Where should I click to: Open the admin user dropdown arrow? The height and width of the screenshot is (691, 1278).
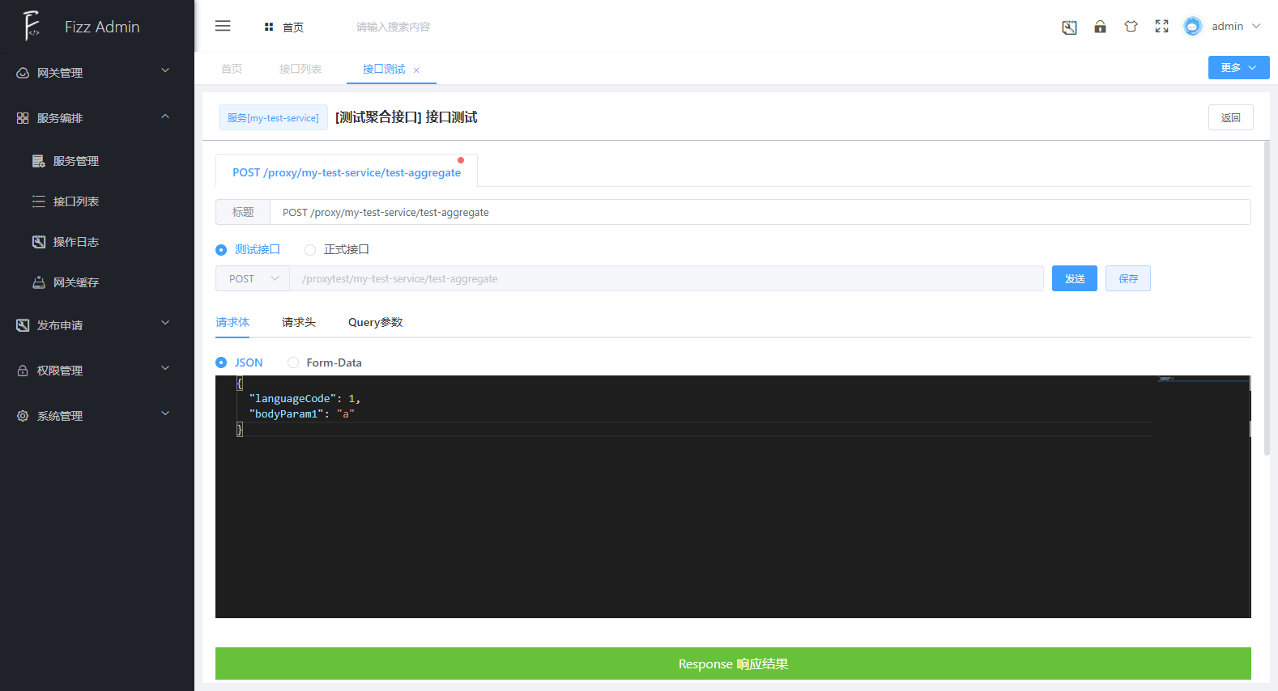click(x=1256, y=26)
